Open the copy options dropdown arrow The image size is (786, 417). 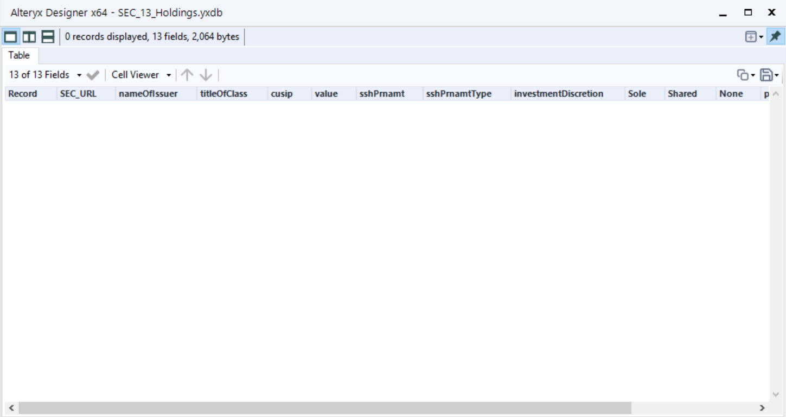(755, 74)
